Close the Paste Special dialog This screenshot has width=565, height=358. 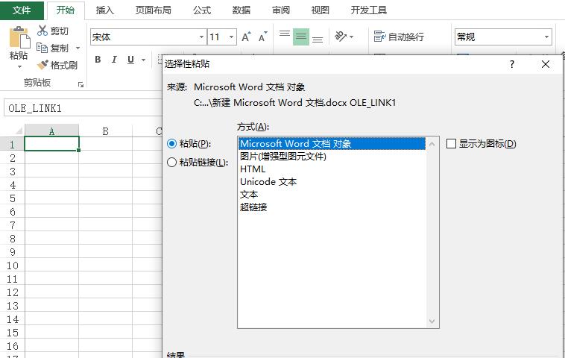[x=546, y=64]
